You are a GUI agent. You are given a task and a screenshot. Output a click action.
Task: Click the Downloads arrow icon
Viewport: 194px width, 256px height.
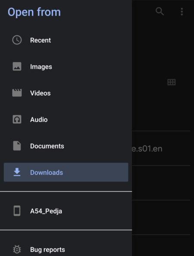pos(17,172)
